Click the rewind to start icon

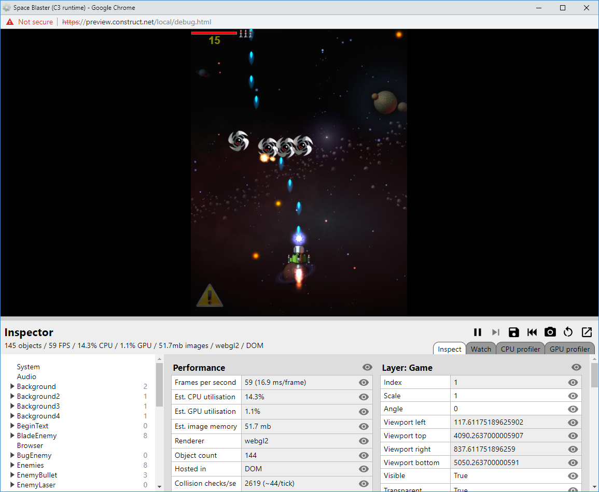tap(532, 332)
